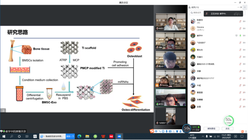Toggle microphone icon for Havana
The width and height of the screenshot is (248, 140).
240,28
